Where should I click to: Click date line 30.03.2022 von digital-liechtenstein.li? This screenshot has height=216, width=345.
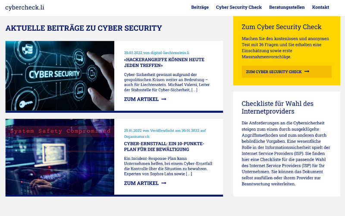tap(157, 53)
